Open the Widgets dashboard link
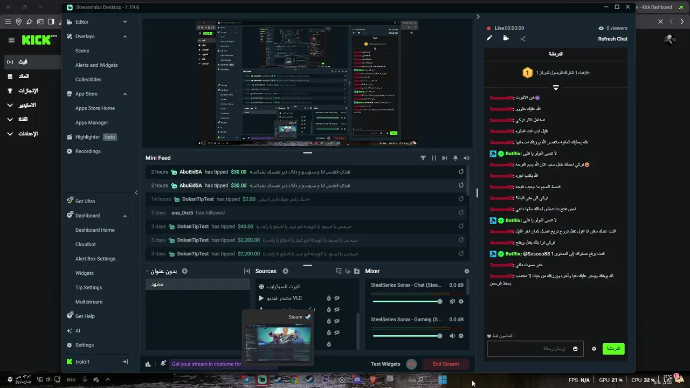690x388 pixels. [85, 273]
